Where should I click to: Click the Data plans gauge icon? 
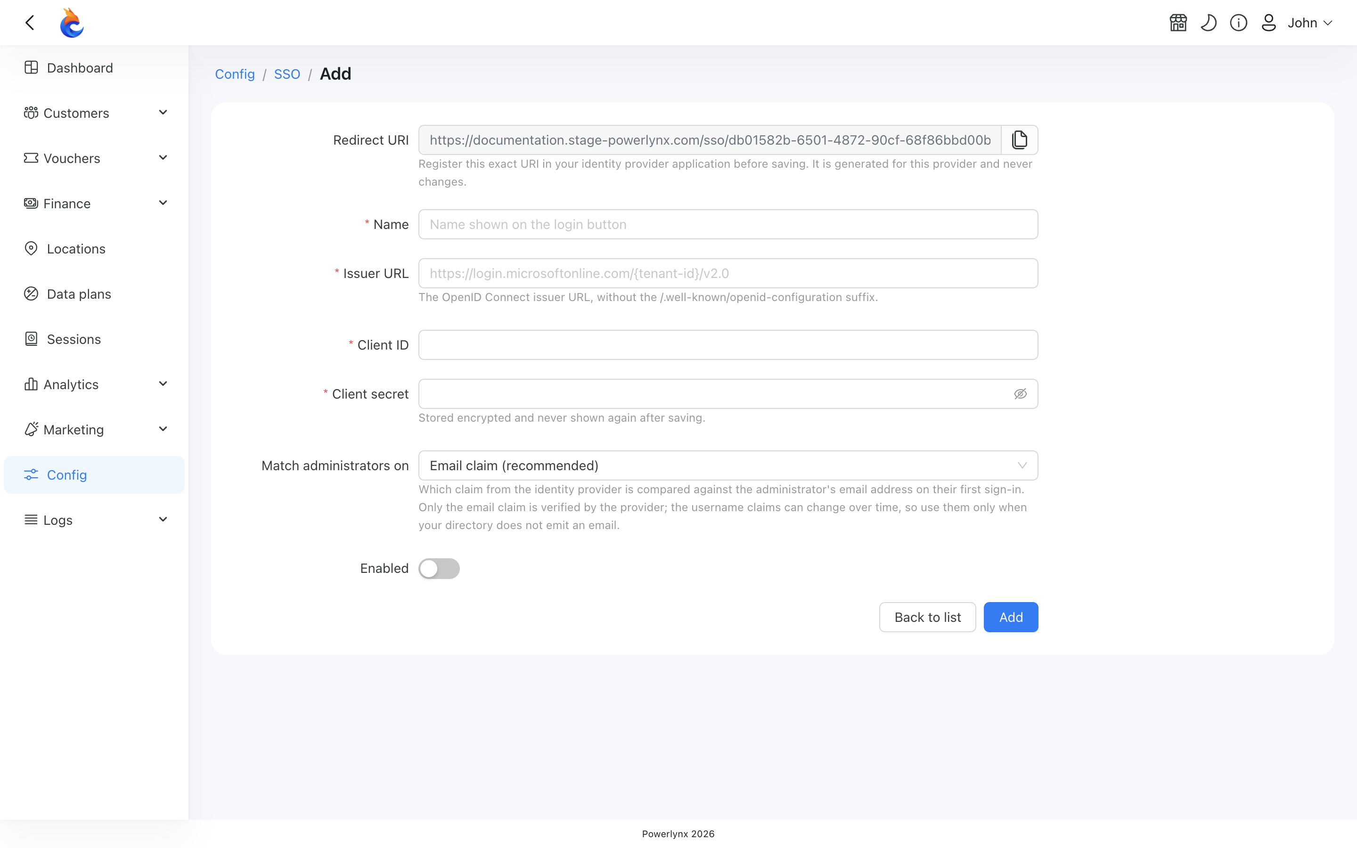[32, 294]
